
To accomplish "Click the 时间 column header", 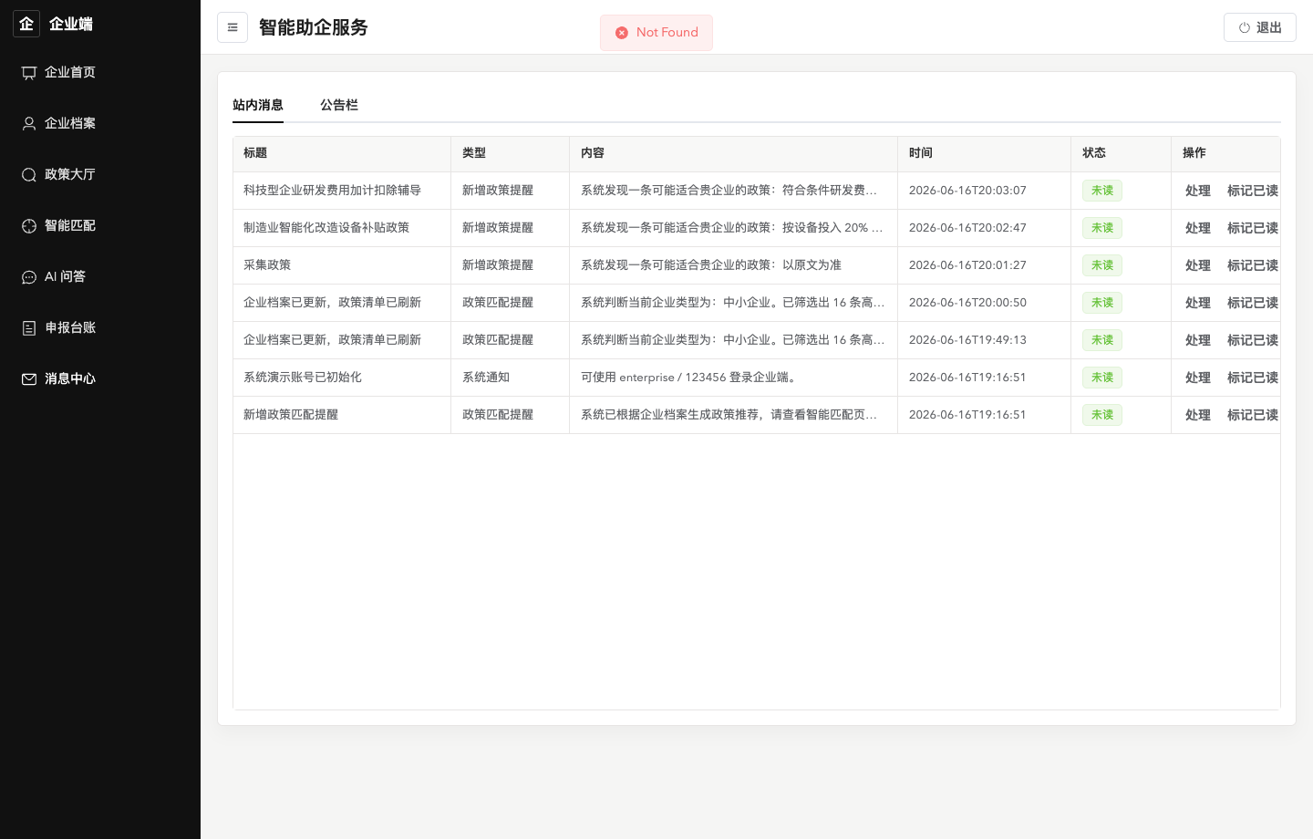I will tap(985, 153).
